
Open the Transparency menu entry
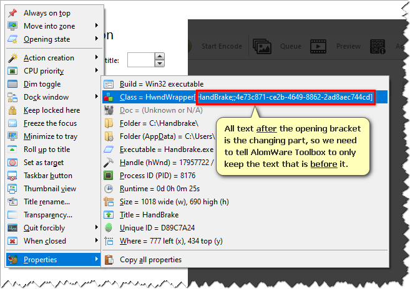[49, 215]
